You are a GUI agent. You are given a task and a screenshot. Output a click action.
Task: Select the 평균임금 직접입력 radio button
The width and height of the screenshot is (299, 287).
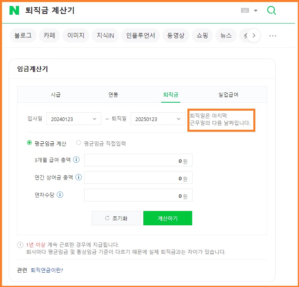[x=79, y=143]
